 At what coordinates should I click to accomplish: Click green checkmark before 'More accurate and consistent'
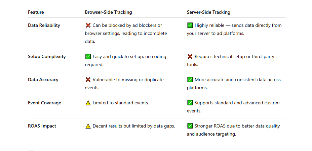click(190, 80)
